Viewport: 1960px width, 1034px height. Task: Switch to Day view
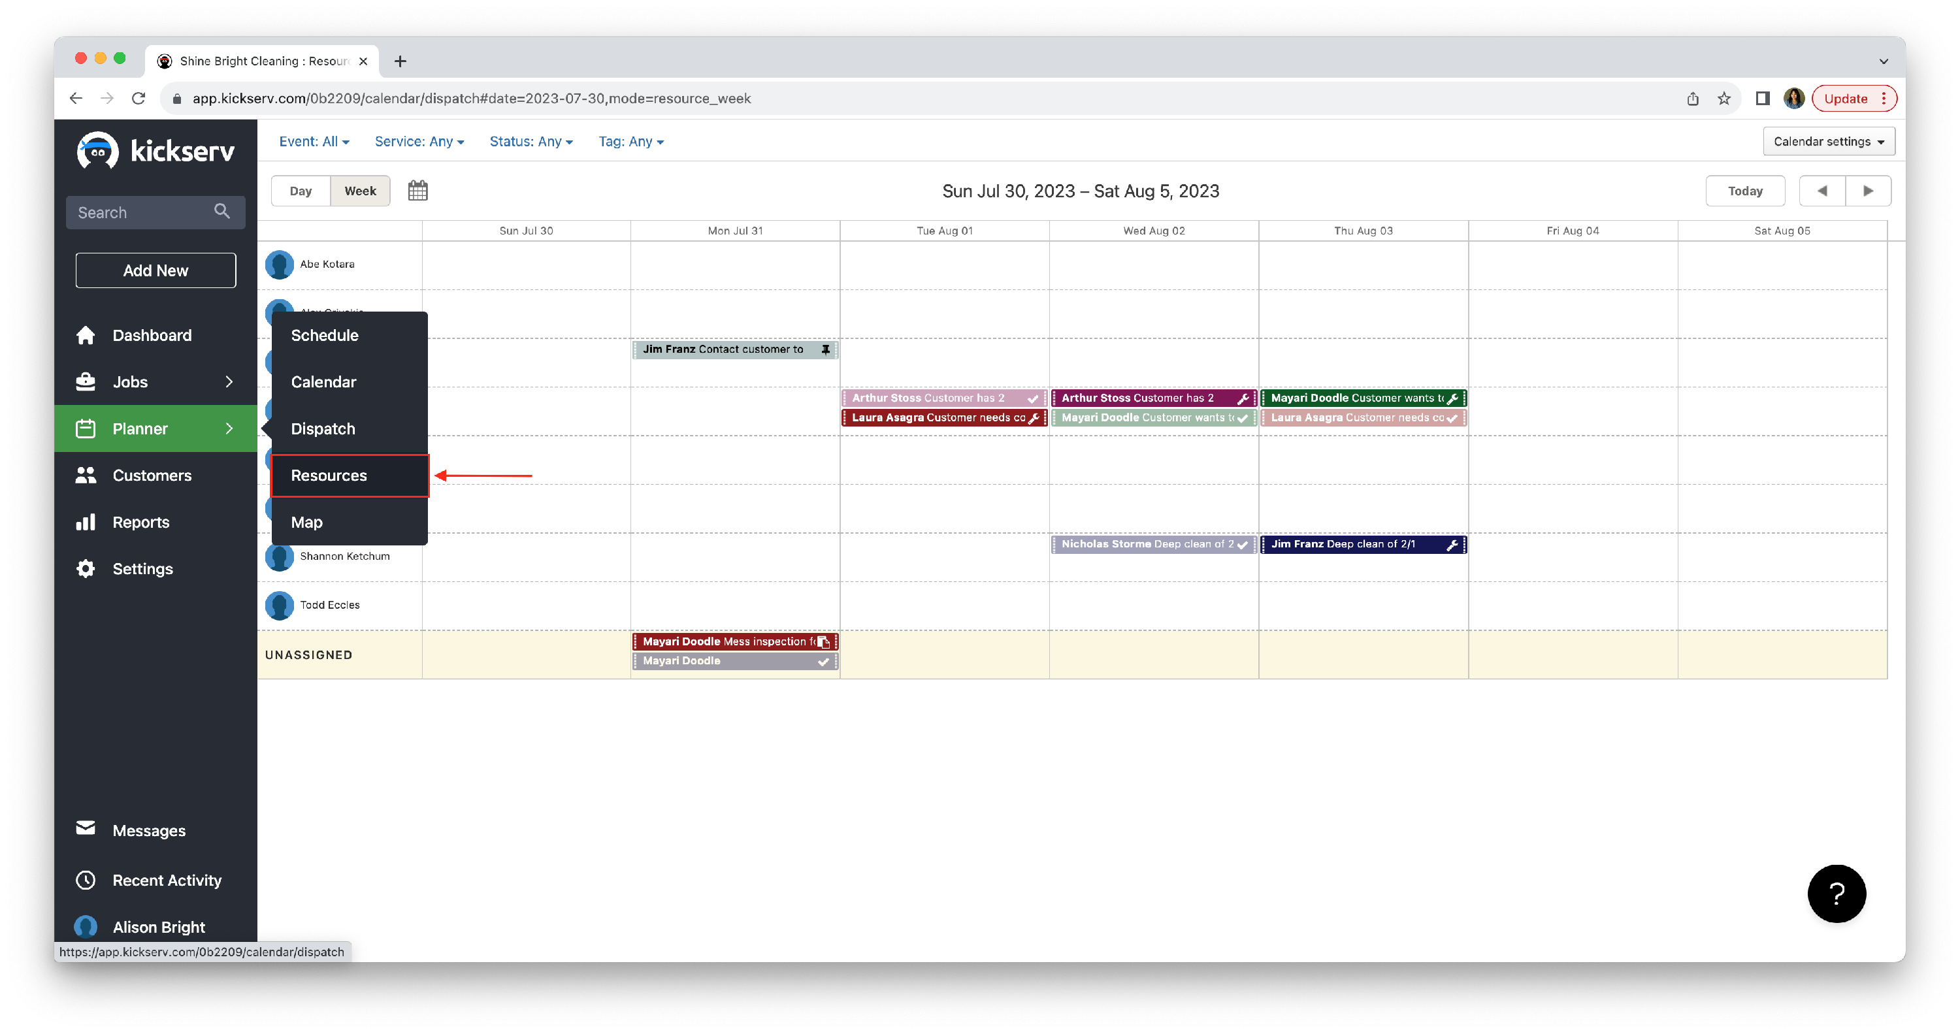pyautogui.click(x=301, y=191)
